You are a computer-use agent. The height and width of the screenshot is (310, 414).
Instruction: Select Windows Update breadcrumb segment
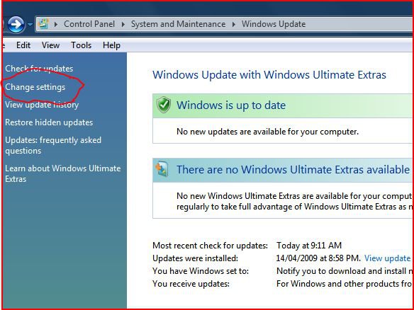coord(274,24)
